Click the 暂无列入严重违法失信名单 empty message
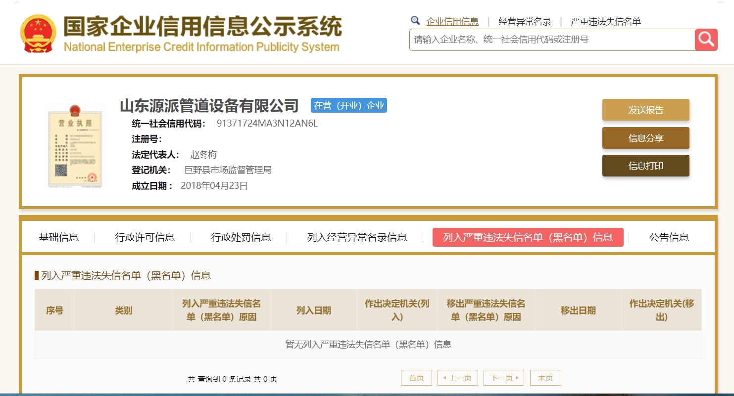 click(368, 345)
